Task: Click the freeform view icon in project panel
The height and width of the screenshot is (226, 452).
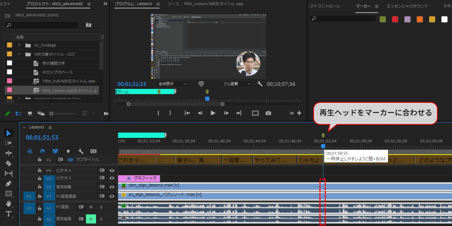Action: 41,113
